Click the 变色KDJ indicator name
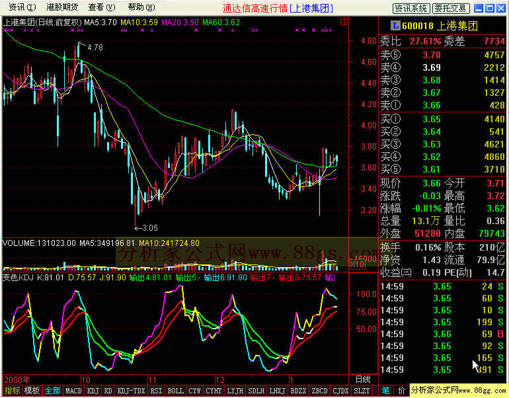 (19, 278)
